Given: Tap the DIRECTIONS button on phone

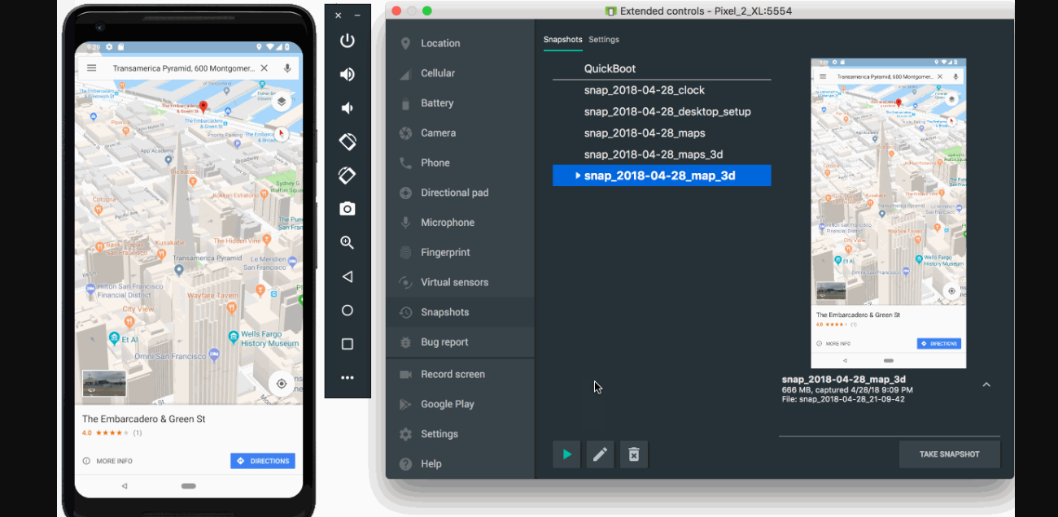Looking at the screenshot, I should [x=263, y=461].
